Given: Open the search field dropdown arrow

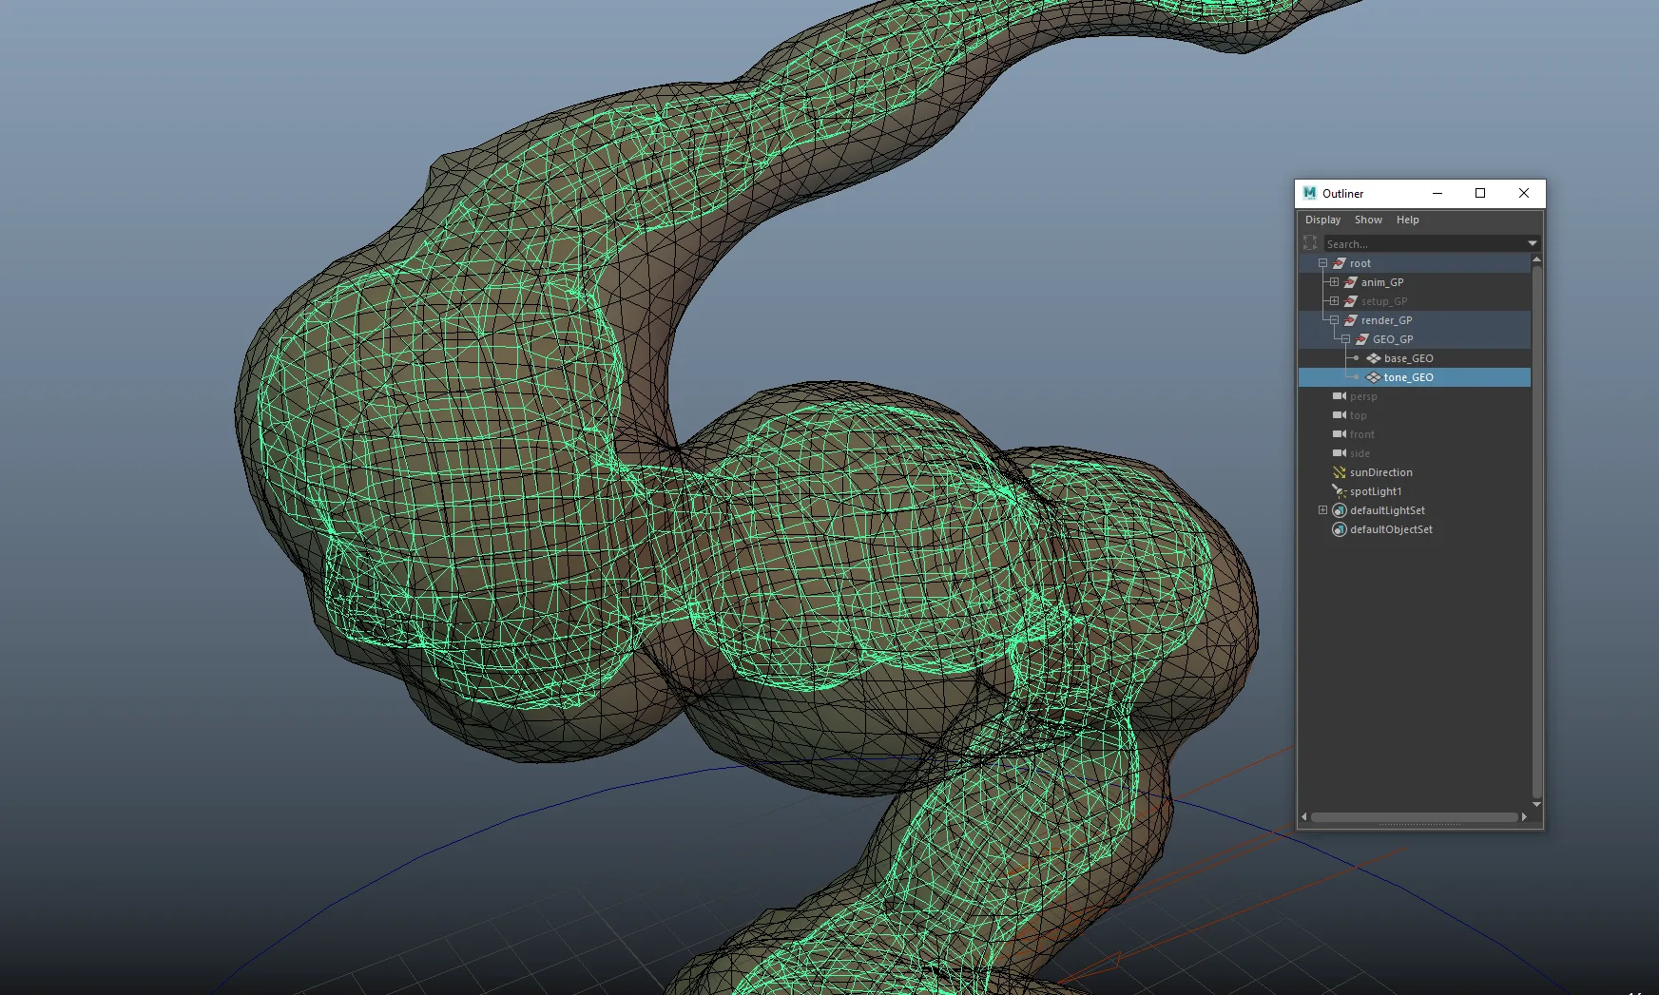Looking at the screenshot, I should click(1533, 244).
